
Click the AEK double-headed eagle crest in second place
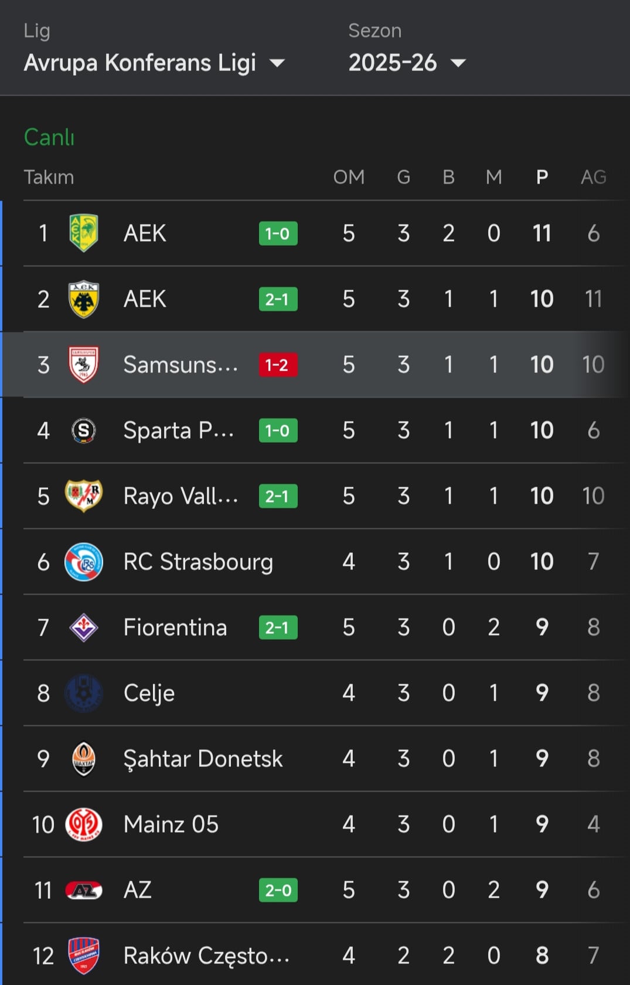[x=84, y=299]
